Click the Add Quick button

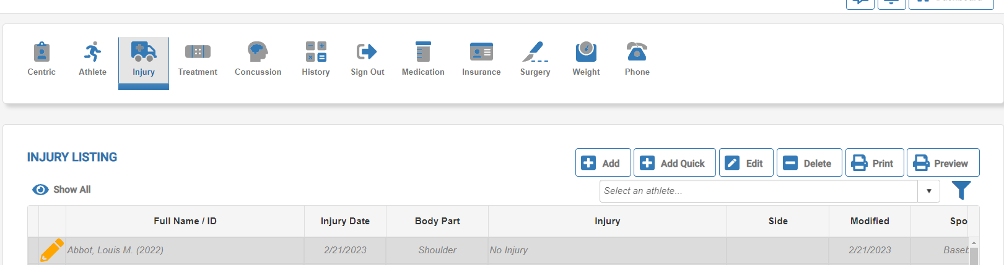[x=674, y=163]
